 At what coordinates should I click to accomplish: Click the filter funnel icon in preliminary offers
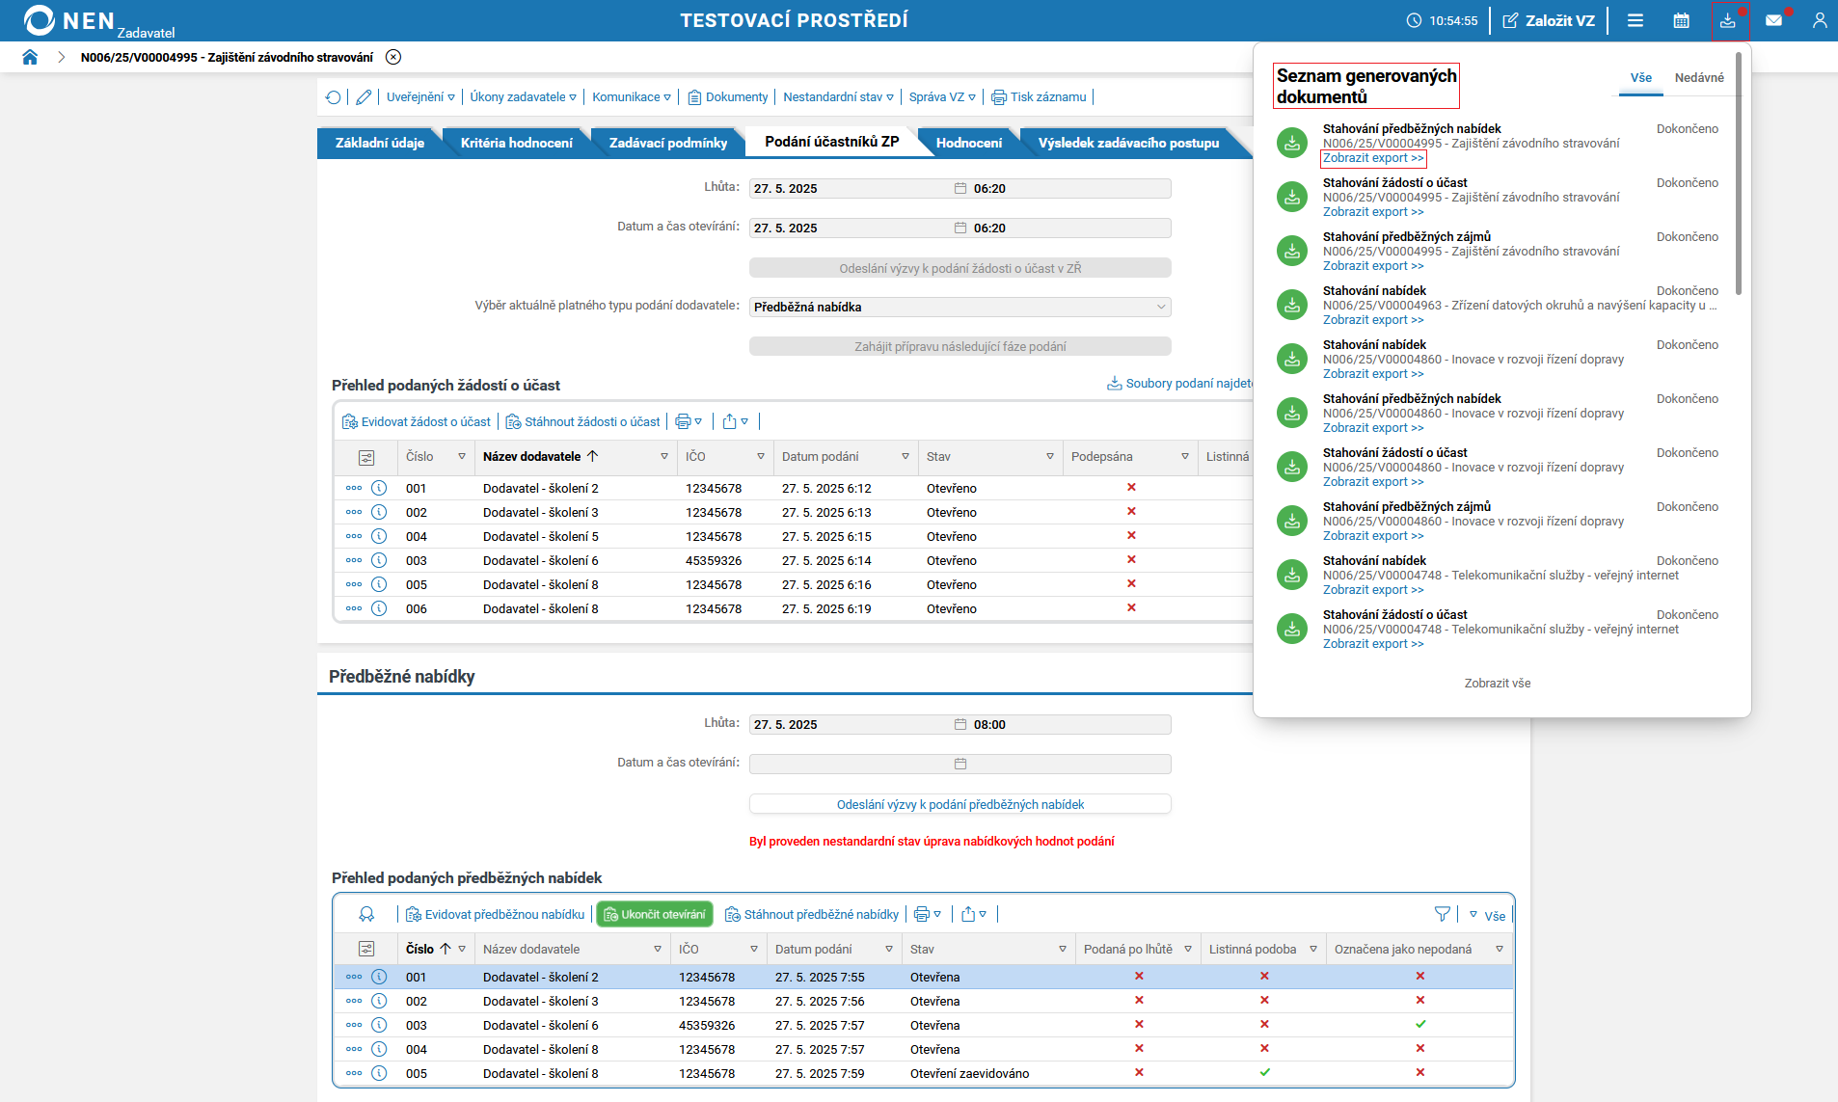1442,914
